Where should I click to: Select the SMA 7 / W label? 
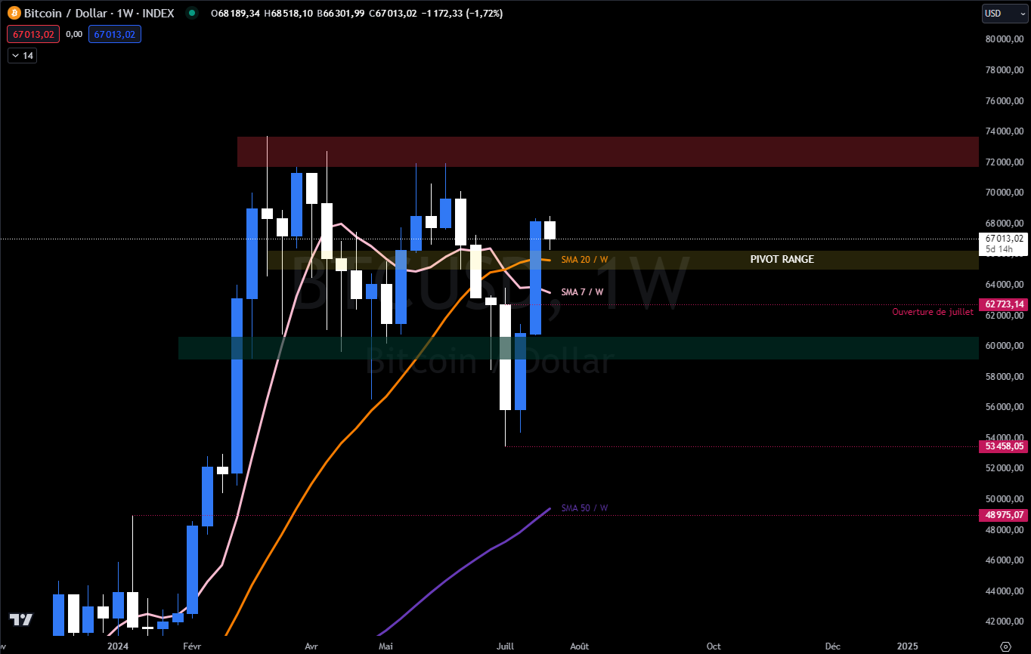581,292
